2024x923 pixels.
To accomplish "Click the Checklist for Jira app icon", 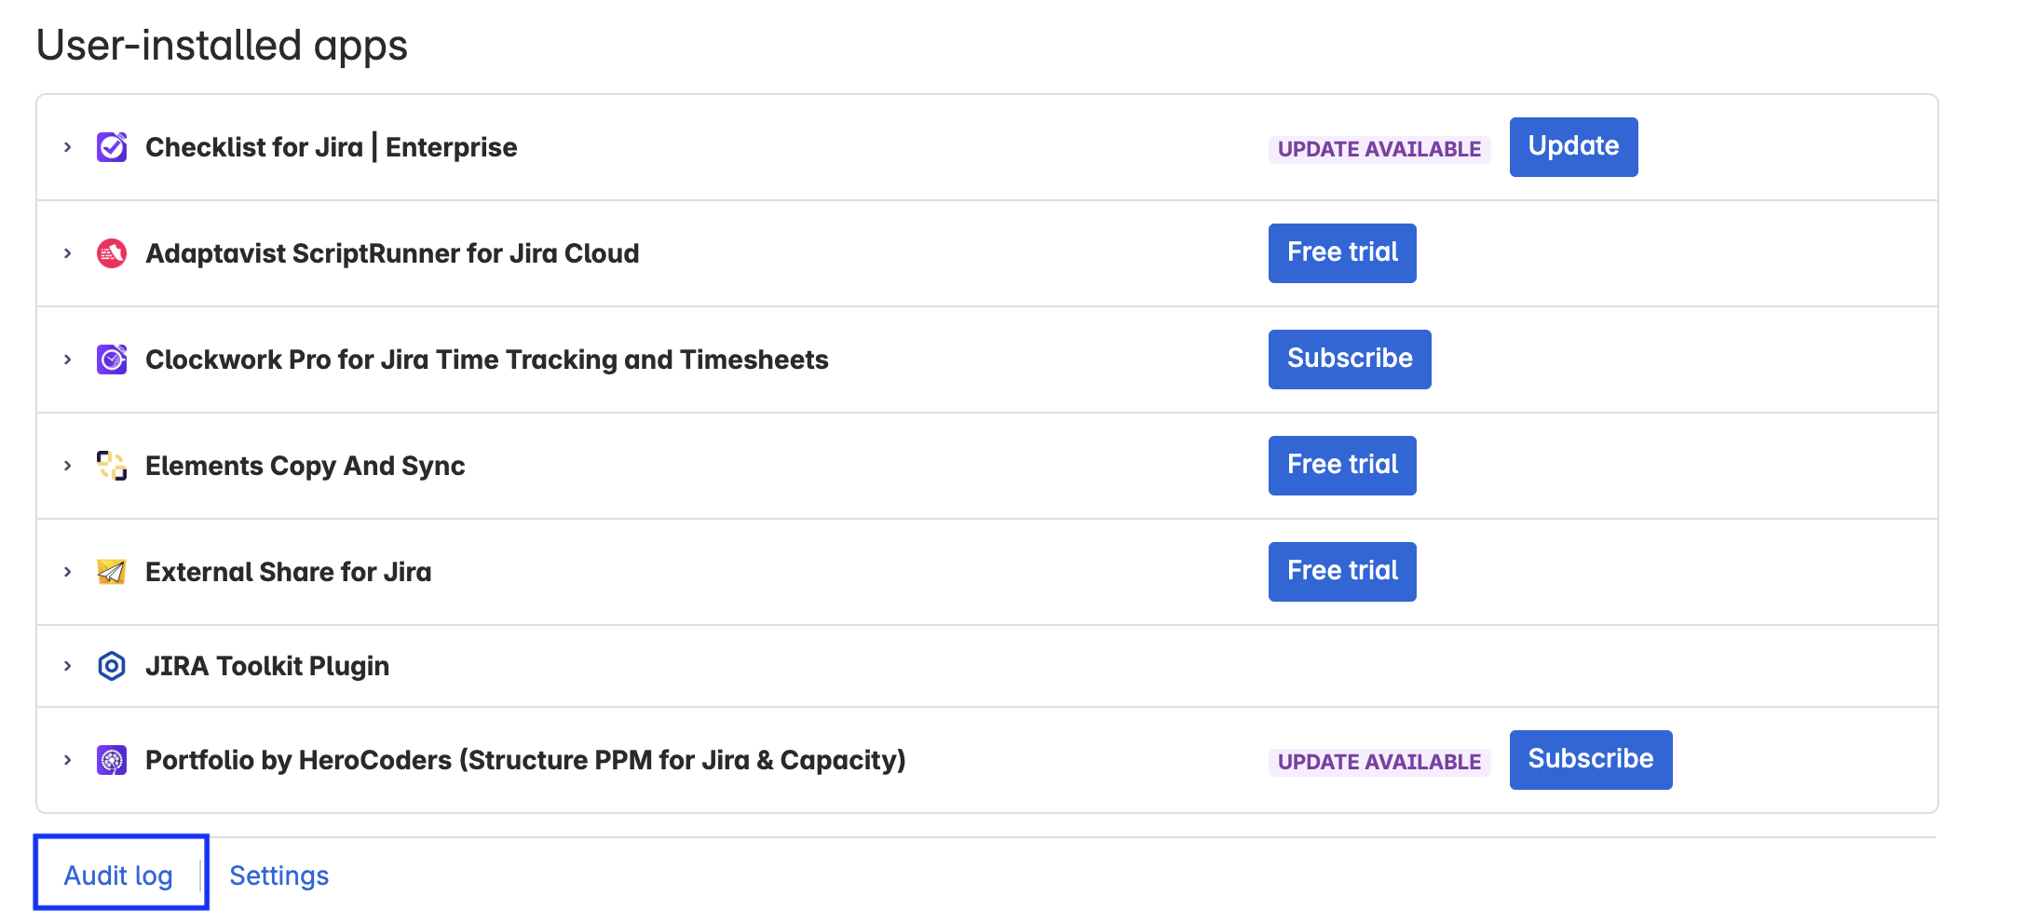I will (112, 147).
